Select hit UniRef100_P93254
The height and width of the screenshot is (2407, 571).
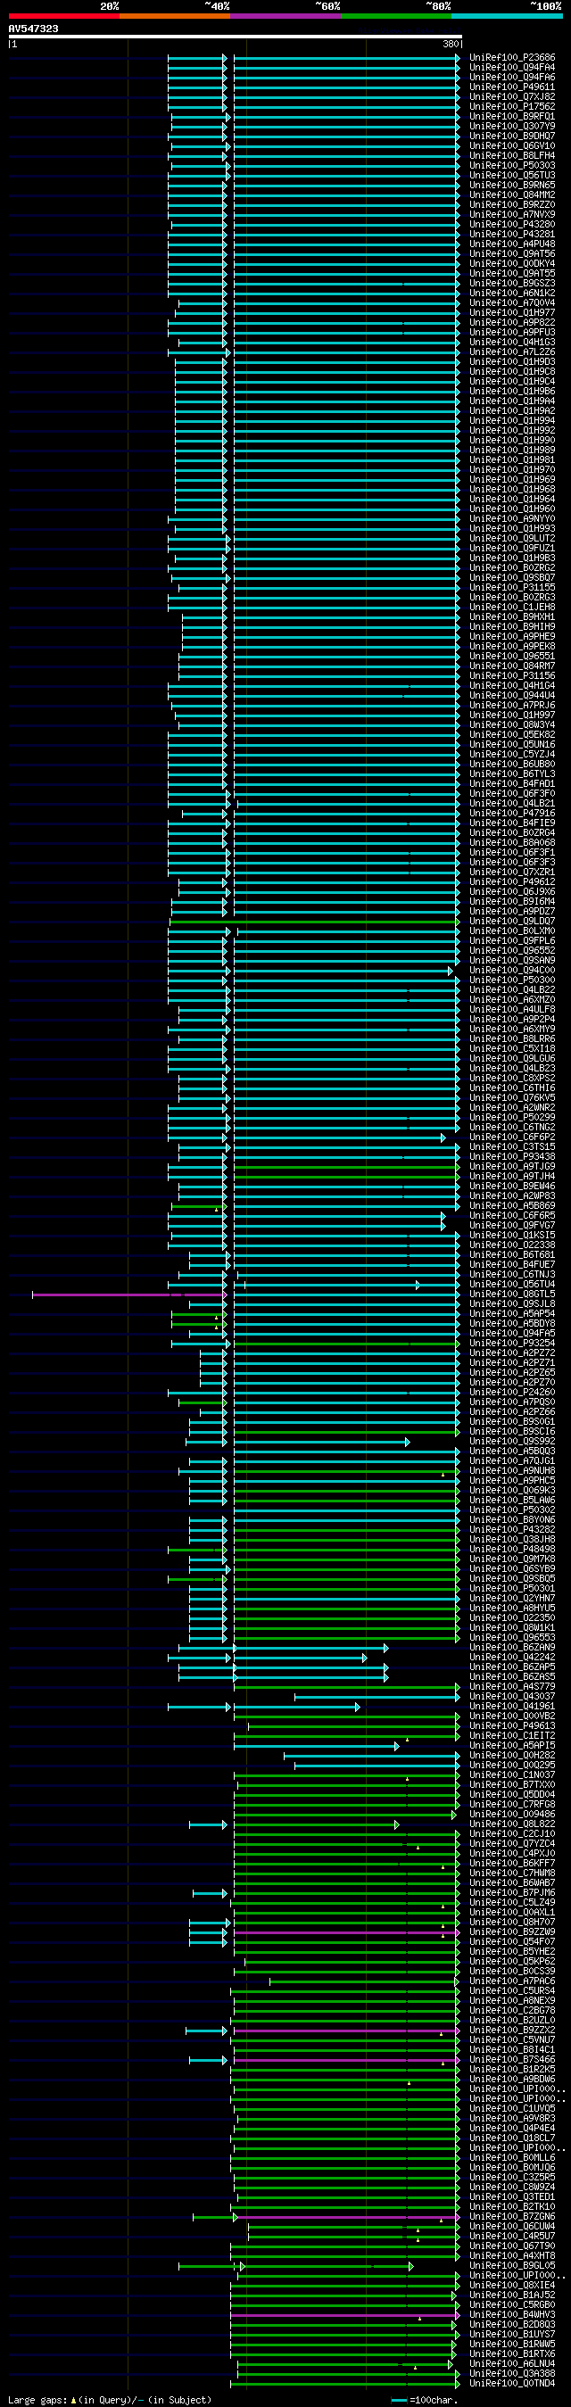pos(512,1343)
